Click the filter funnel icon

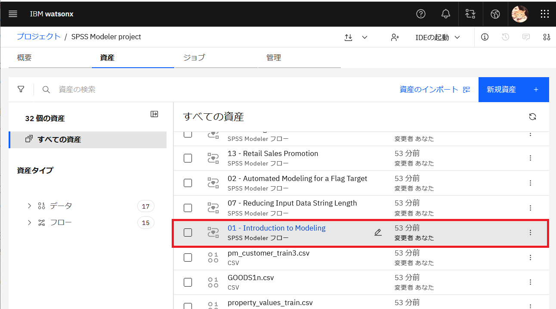21,89
